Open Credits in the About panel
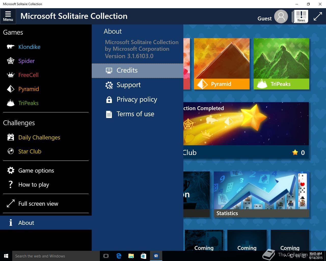The image size is (326, 261). click(x=138, y=71)
